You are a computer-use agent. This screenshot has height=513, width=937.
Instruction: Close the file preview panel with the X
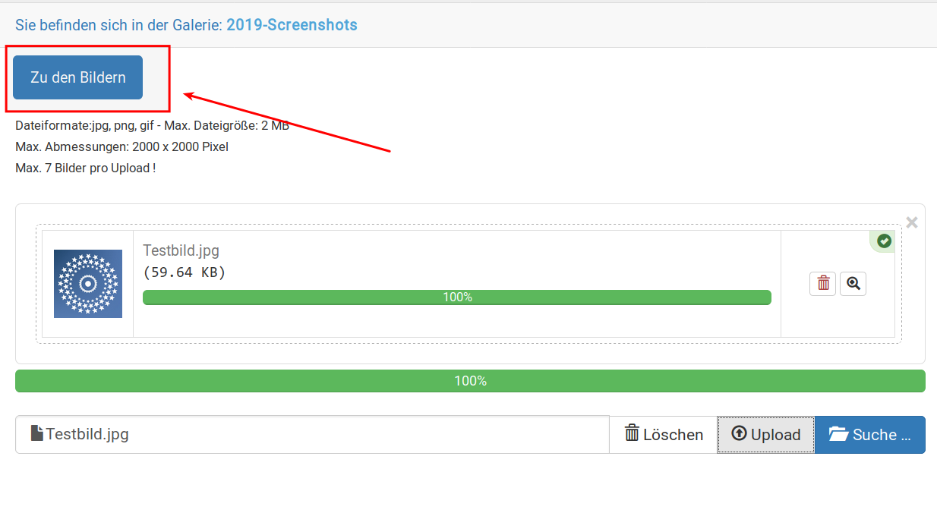coord(912,222)
